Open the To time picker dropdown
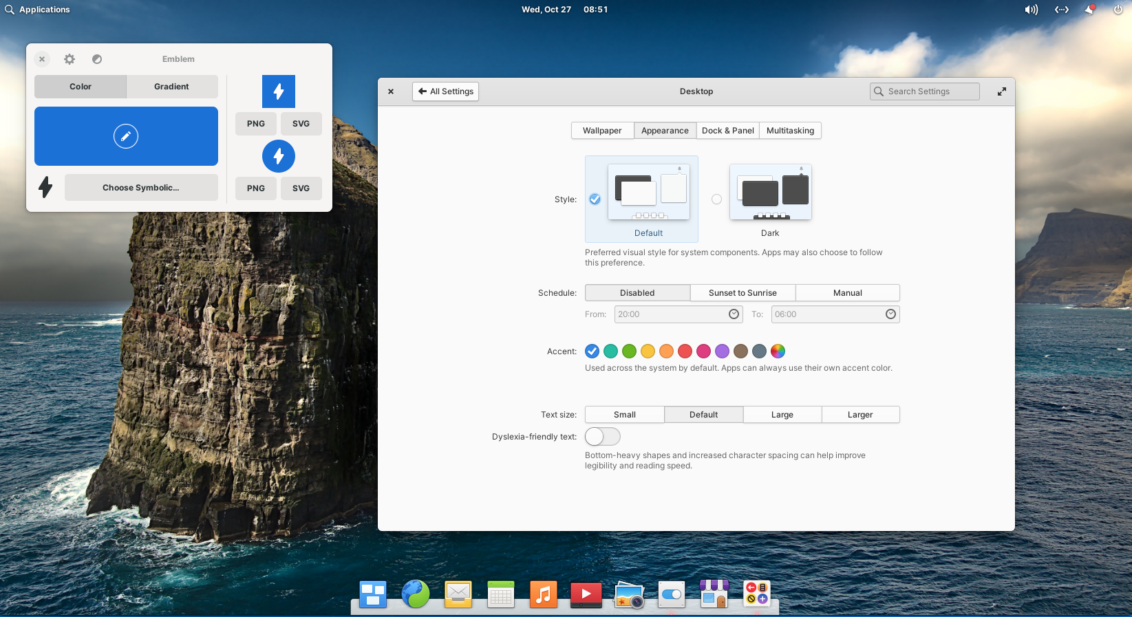The width and height of the screenshot is (1132, 617). [890, 314]
